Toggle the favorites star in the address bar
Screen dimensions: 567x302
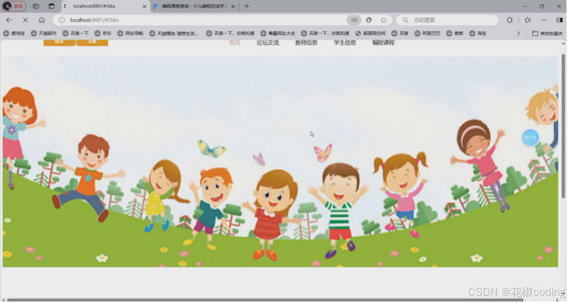click(384, 20)
